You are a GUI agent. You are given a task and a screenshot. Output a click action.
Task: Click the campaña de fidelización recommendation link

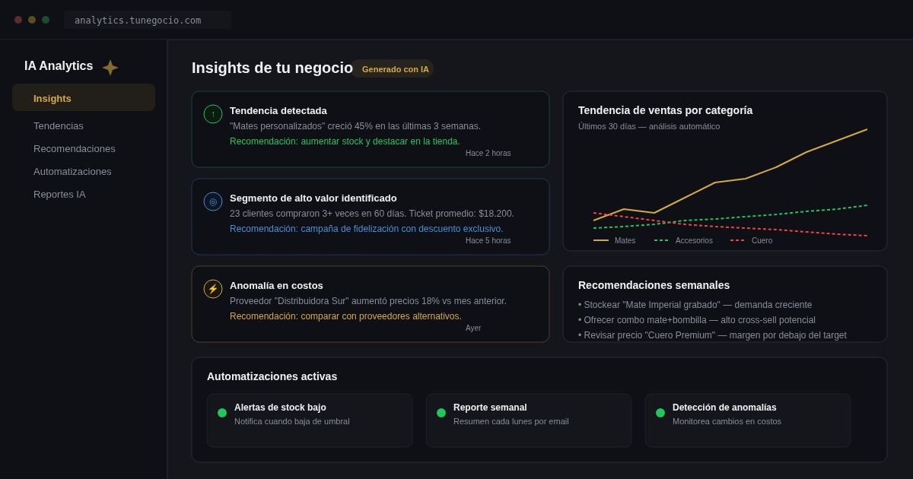tap(367, 228)
